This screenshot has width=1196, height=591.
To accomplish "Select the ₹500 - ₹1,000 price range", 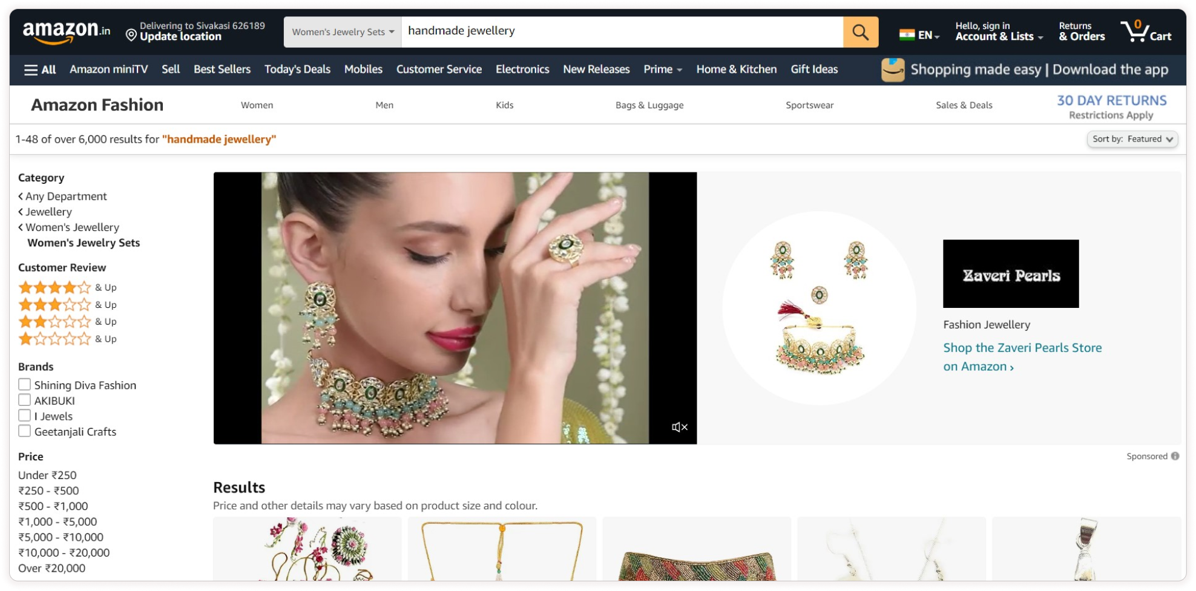I will (x=53, y=506).
